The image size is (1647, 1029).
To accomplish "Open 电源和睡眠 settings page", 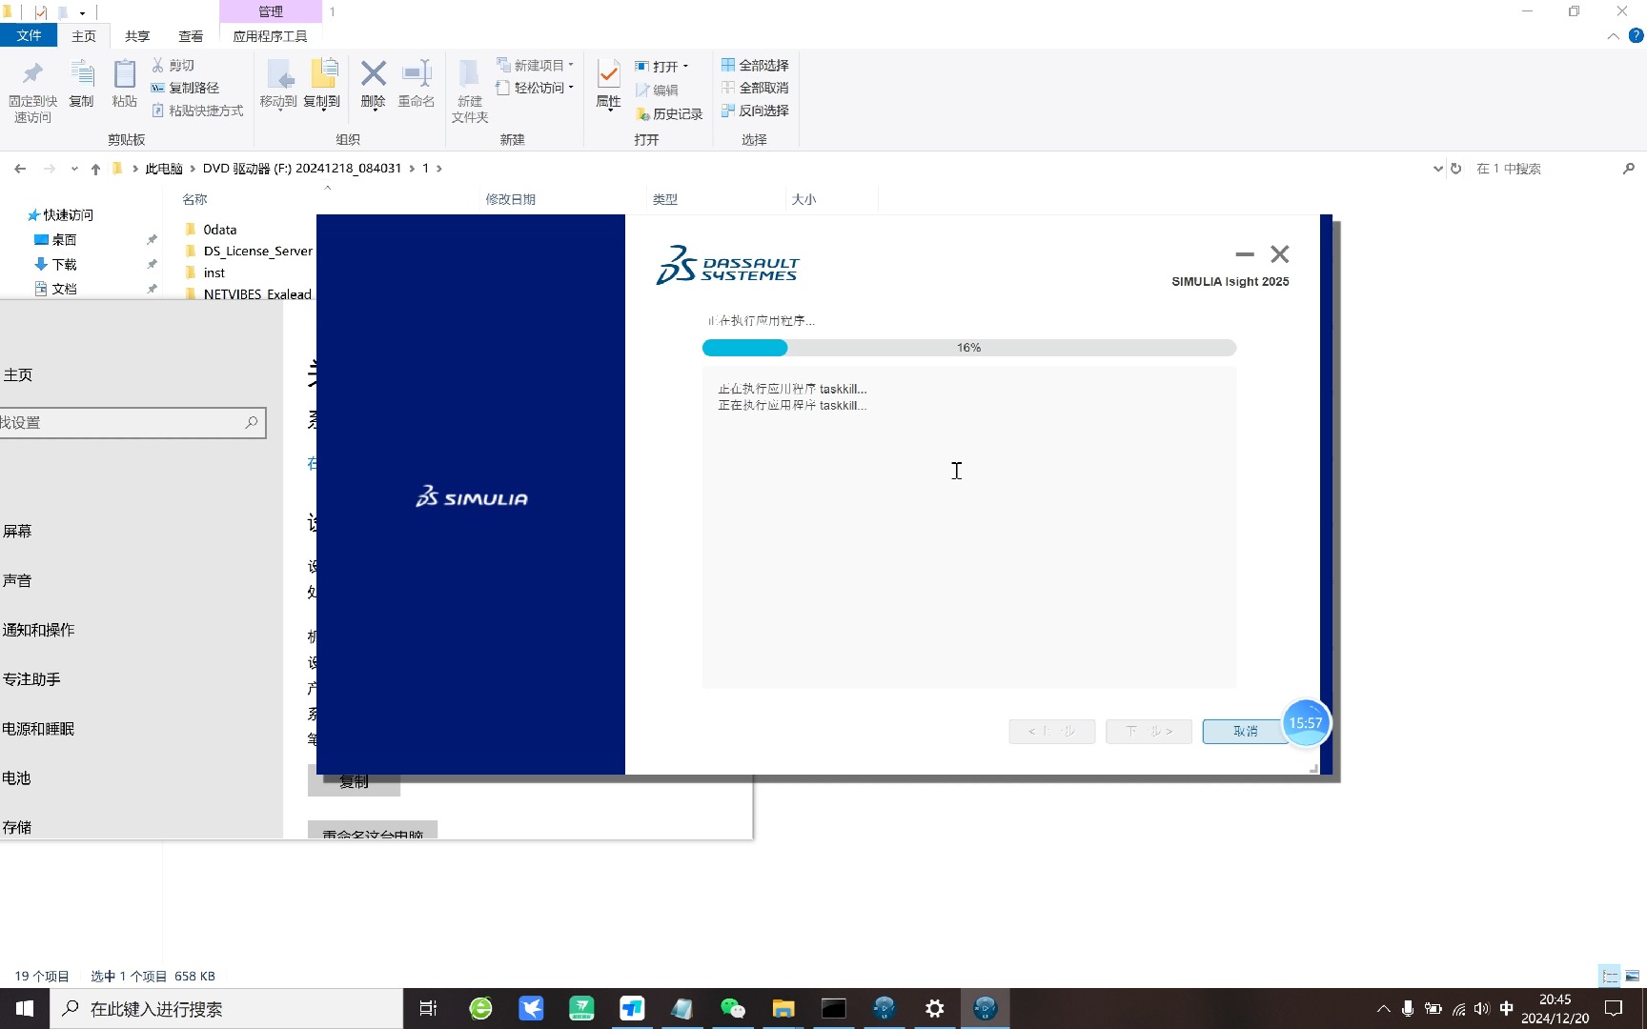I will click(39, 728).
